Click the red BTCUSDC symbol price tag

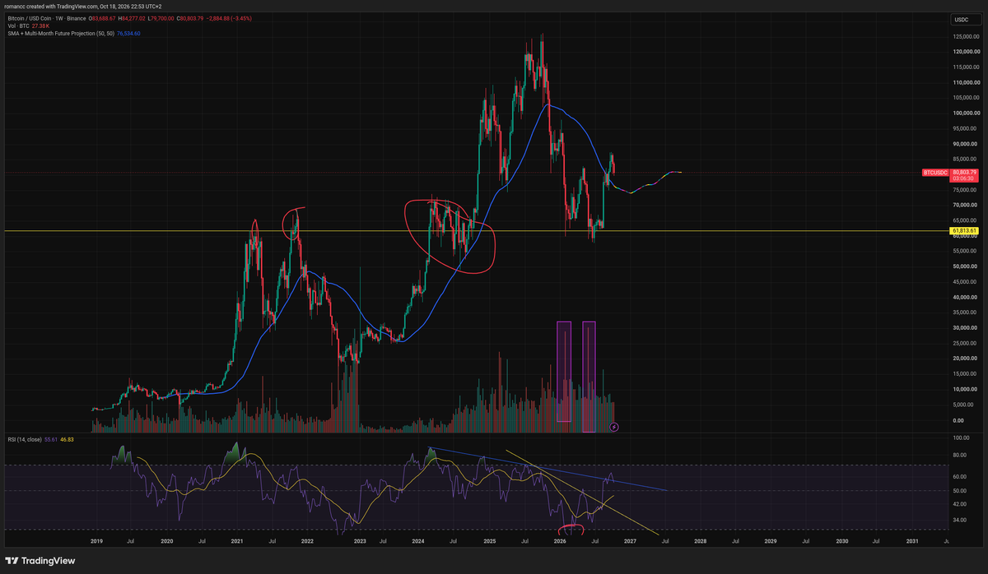(x=934, y=173)
